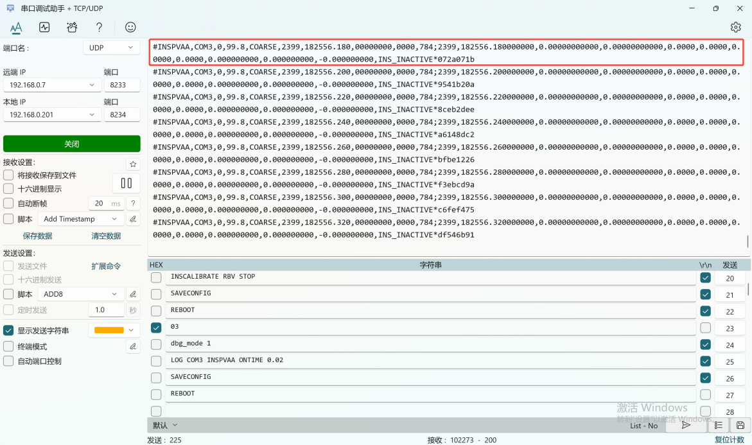The width and height of the screenshot is (752, 445).
Task: Click the smiley face feedback icon
Action: (130, 28)
